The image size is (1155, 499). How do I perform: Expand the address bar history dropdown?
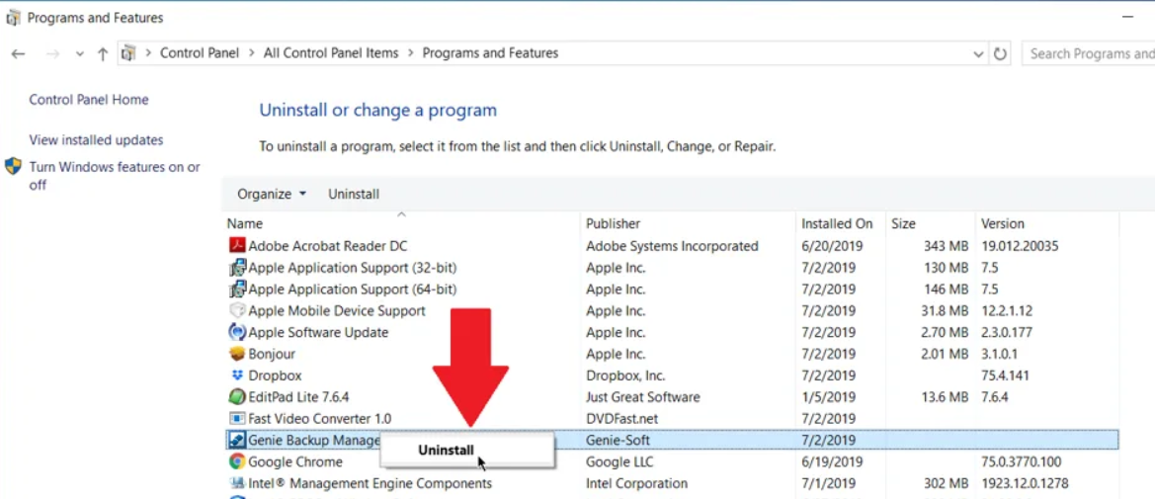click(978, 53)
